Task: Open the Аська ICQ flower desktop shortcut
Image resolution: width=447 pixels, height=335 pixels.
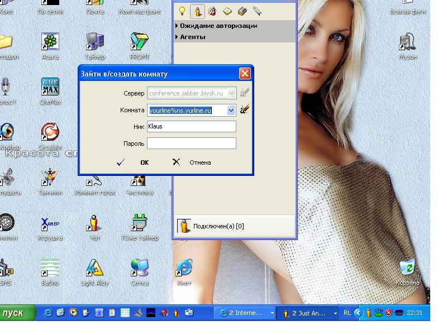Action: [50, 42]
